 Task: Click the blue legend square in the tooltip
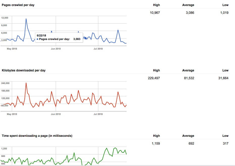(x=38, y=39)
